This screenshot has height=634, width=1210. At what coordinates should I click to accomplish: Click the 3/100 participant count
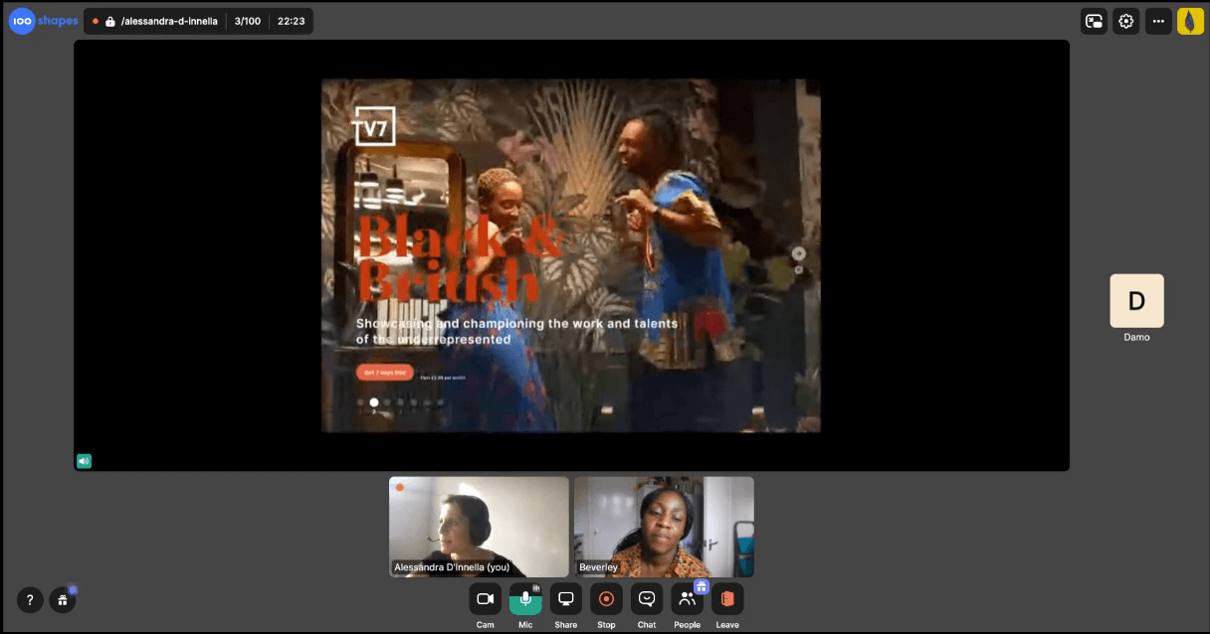point(248,21)
